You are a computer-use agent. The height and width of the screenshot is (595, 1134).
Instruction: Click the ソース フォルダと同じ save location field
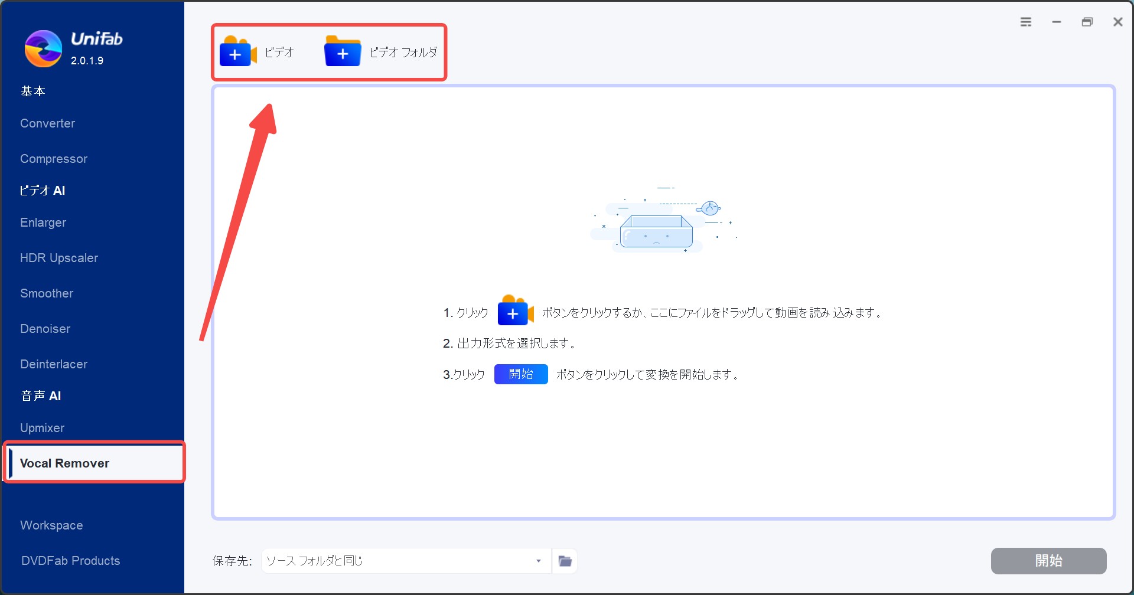point(406,561)
